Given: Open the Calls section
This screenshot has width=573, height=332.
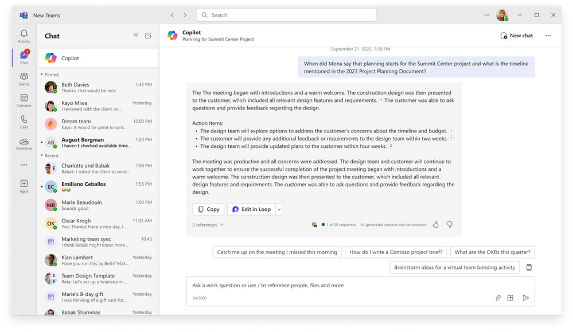Looking at the screenshot, I should coord(24,122).
